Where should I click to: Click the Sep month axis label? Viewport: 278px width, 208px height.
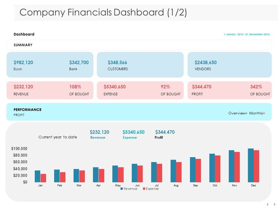[195, 185]
